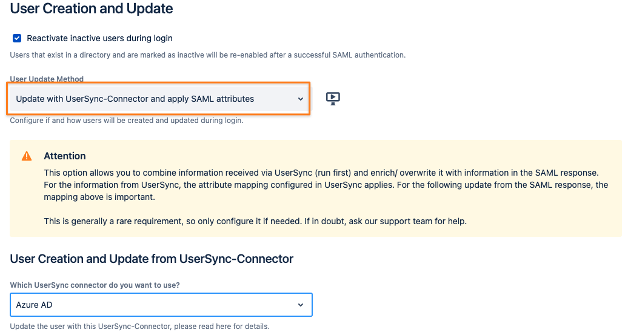Toggle the Reactivate inactive users checkbox
This screenshot has height=335, width=628.
pos(17,38)
